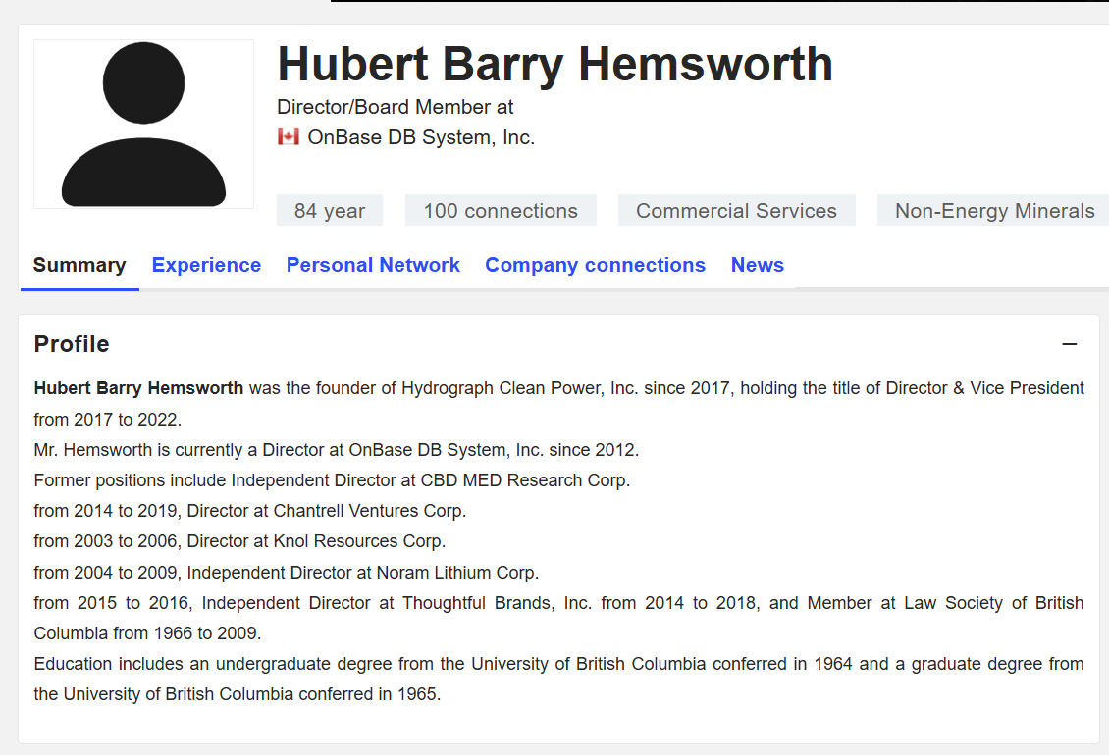Click the Knol Resources Corp. mention
This screenshot has width=1109, height=755.
[x=359, y=541]
